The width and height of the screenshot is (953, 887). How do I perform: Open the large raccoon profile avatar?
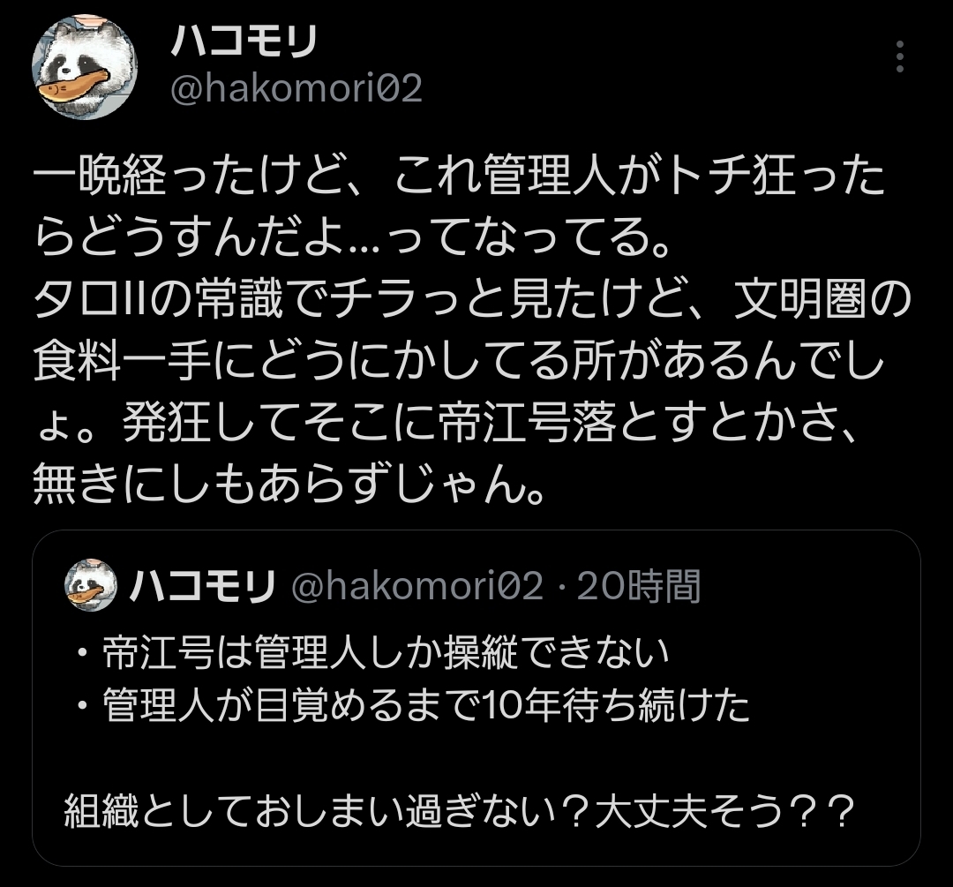pos(85,67)
